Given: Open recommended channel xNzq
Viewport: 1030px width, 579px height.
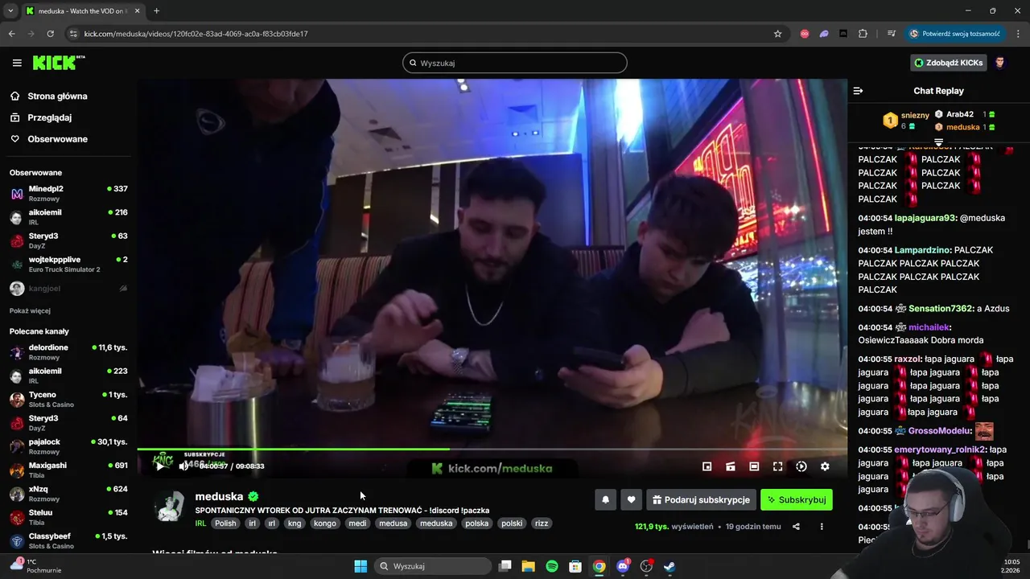Looking at the screenshot, I should click(69, 493).
